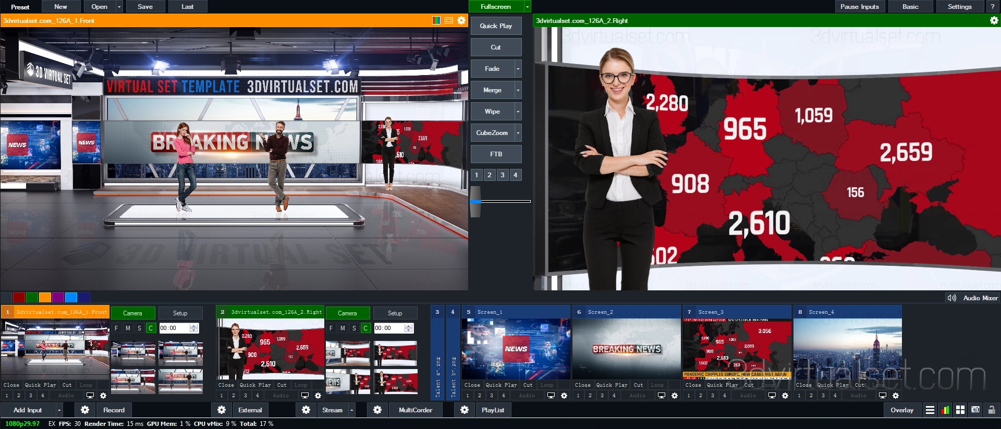
Task: Toggle overlay 3 on Screen_3 input
Action: pos(713,396)
